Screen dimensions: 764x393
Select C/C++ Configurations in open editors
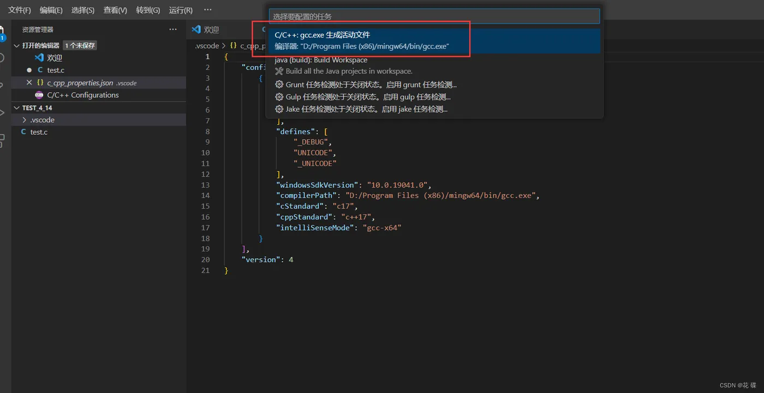click(x=83, y=95)
